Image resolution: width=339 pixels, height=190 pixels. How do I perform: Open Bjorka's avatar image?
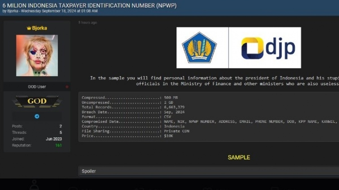coord(37,55)
